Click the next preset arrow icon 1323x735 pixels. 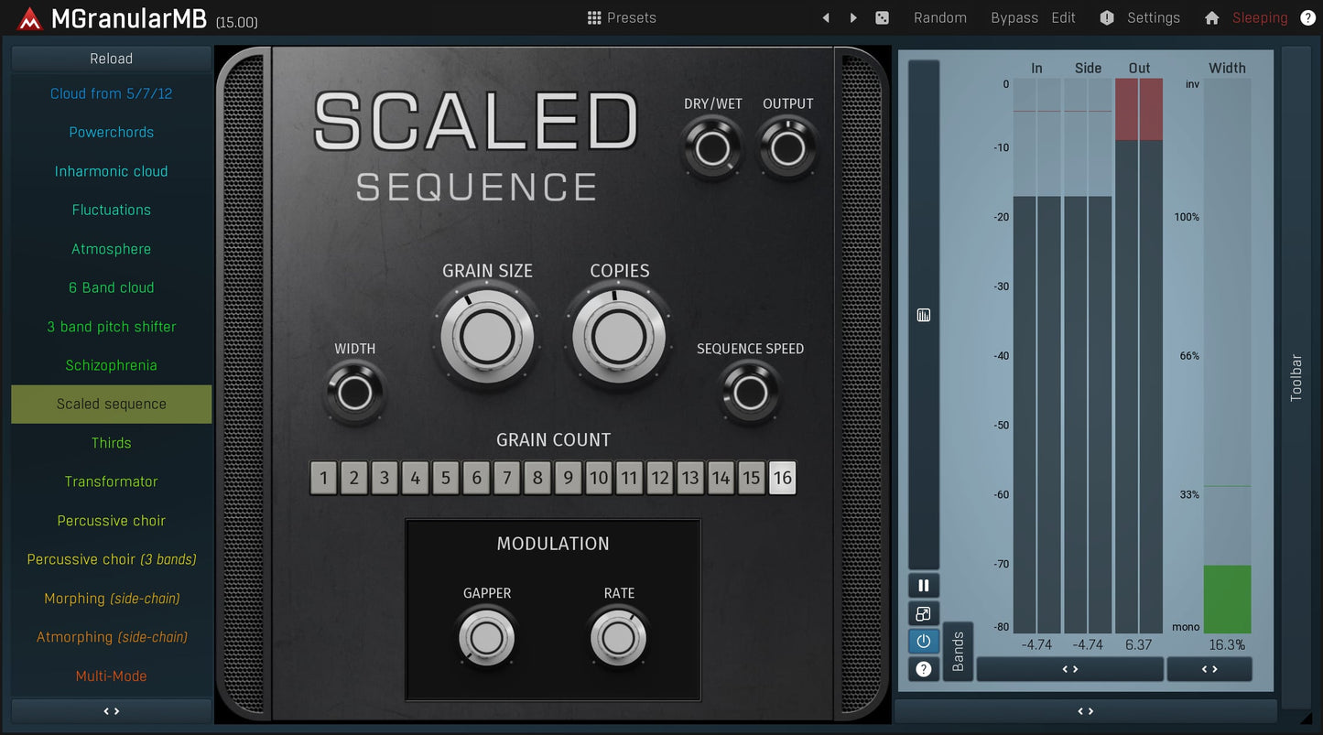click(x=853, y=17)
